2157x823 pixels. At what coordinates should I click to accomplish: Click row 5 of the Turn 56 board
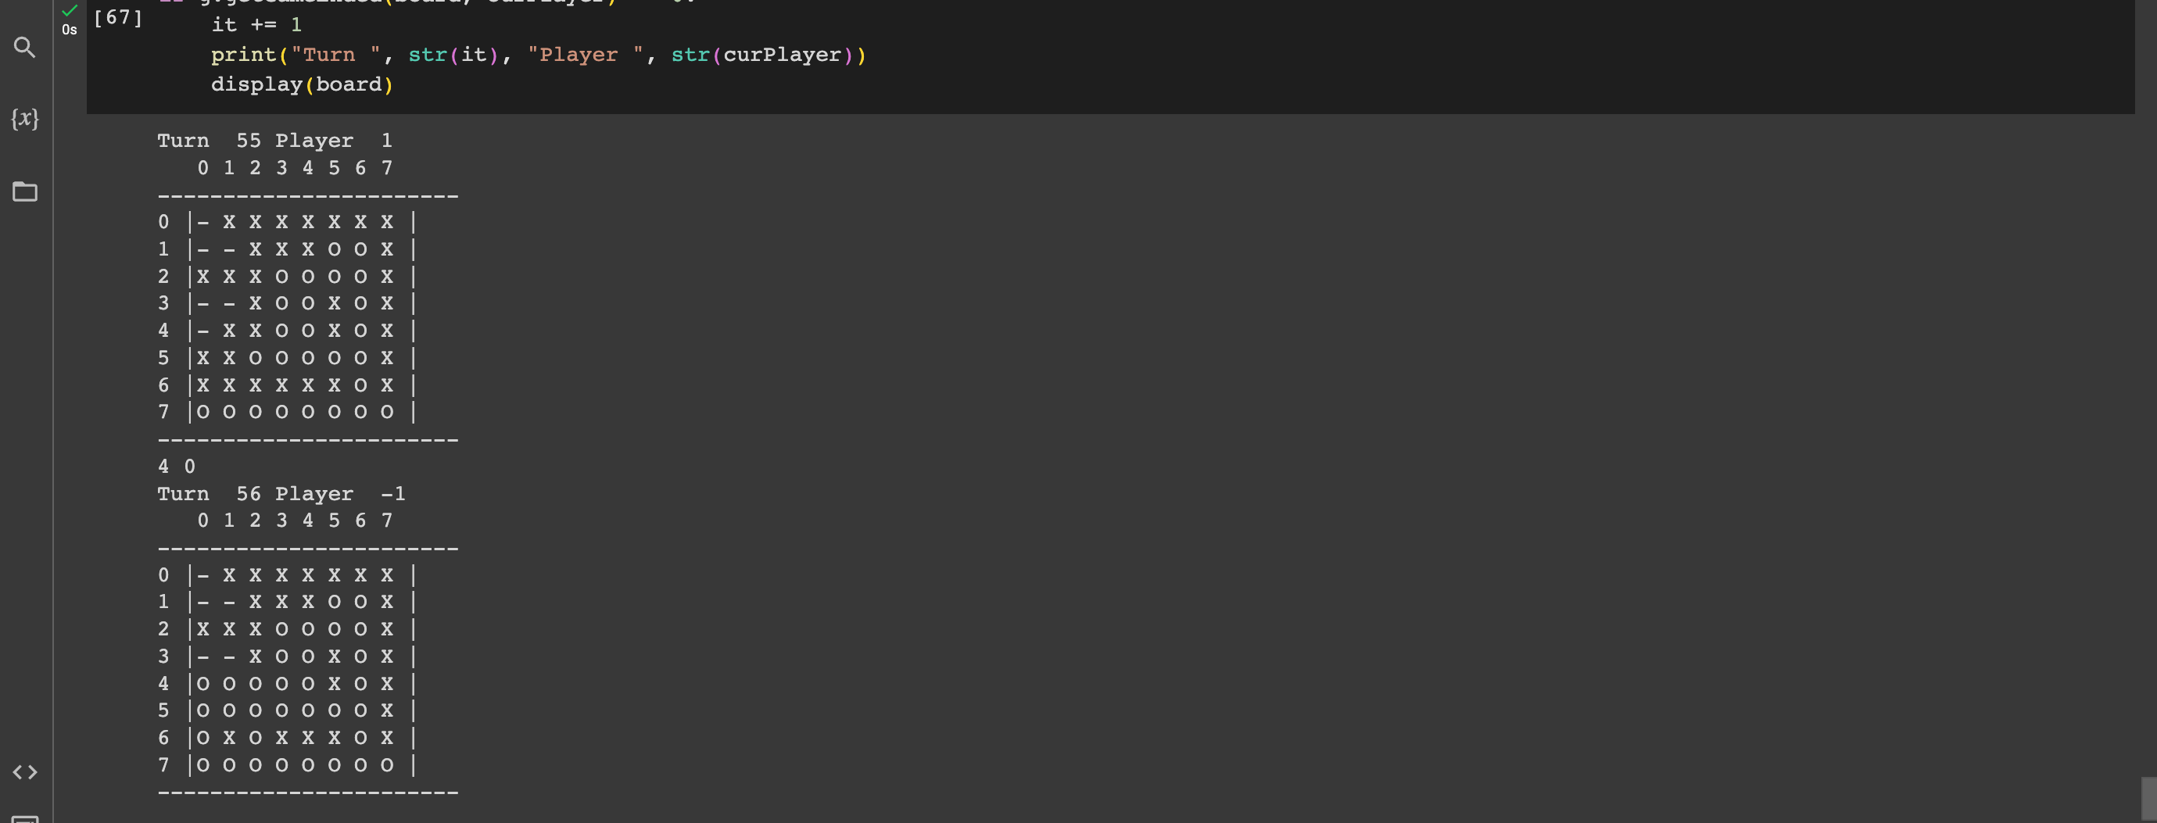(287, 710)
